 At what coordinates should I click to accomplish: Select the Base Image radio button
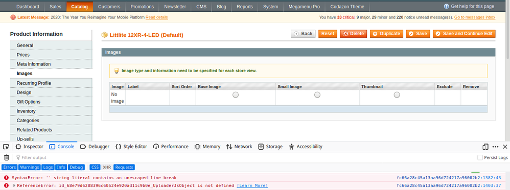coord(236,94)
